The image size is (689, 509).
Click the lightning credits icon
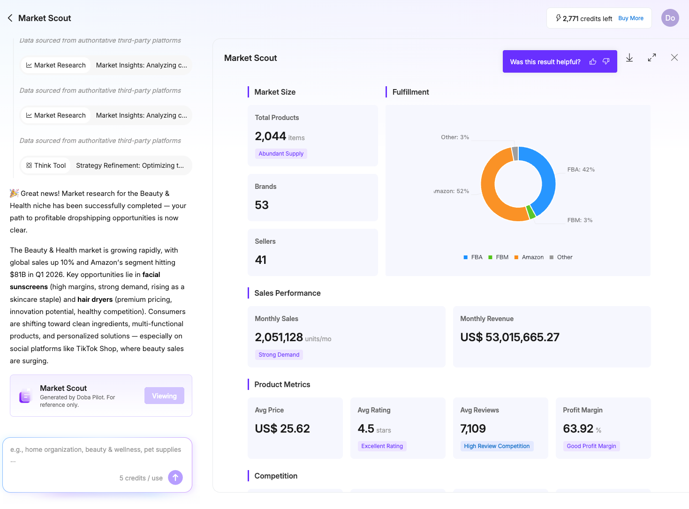coord(558,18)
